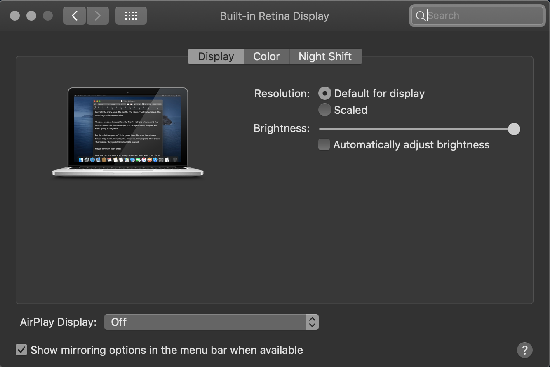Screen dimensions: 550x367
Task: Click the 'Built-in Retina Display' window title
Action: 275,16
